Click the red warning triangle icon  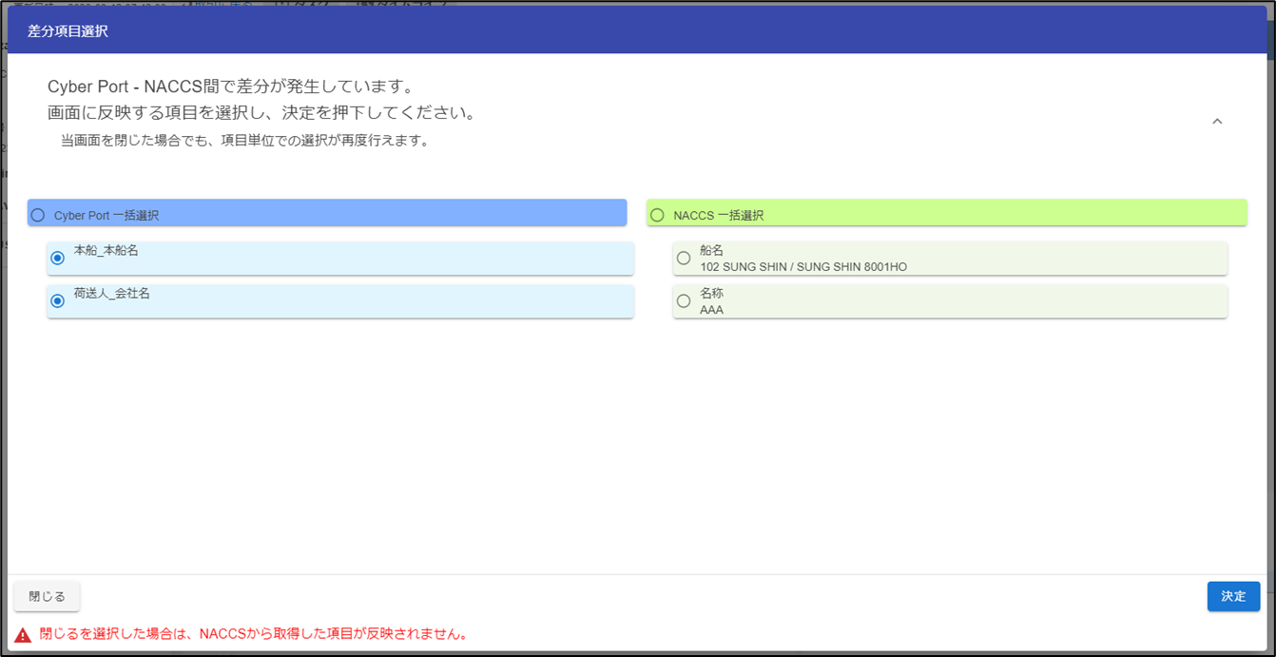[23, 635]
